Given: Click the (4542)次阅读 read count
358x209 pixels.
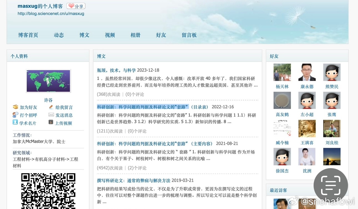Looking at the screenshot, I should pos(110,168).
